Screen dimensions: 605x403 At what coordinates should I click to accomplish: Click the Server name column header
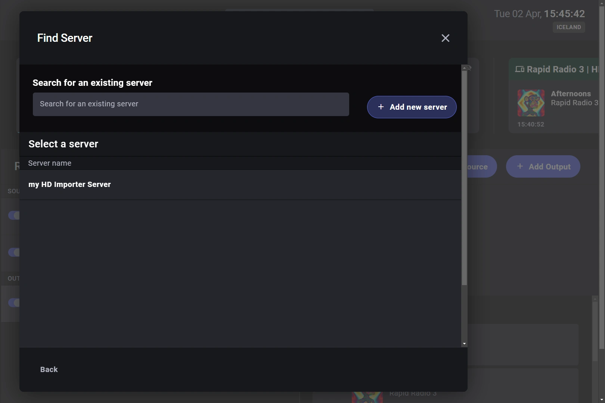50,163
